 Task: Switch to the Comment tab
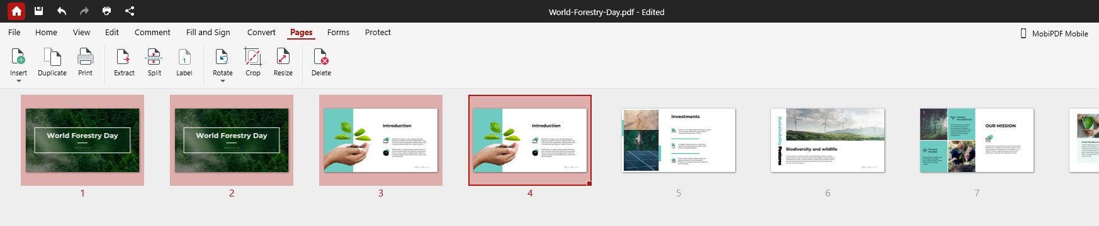point(152,32)
